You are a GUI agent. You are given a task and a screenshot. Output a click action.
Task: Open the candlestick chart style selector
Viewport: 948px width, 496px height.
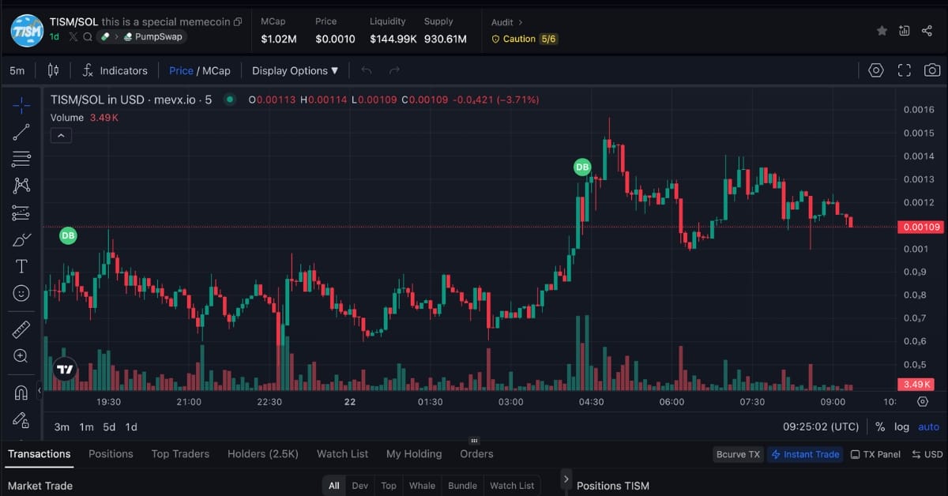[x=53, y=70]
